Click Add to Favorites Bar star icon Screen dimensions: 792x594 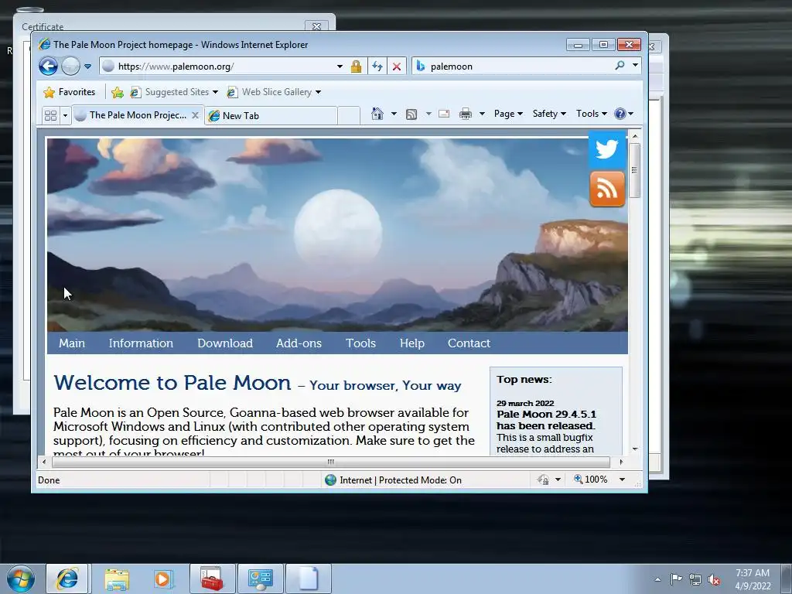pos(118,92)
